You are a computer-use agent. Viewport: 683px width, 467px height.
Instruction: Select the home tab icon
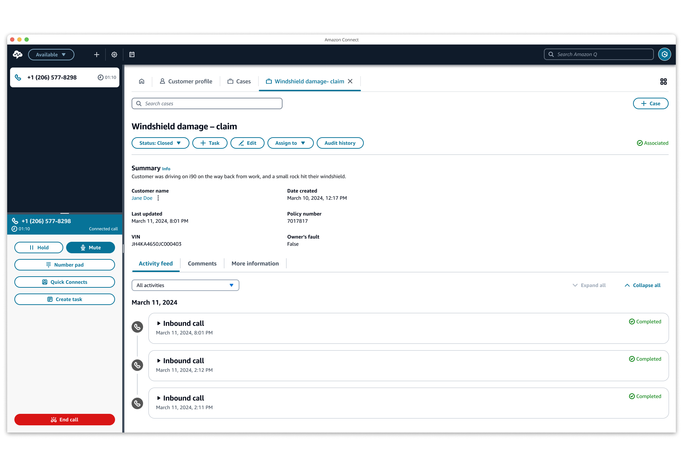pyautogui.click(x=141, y=81)
